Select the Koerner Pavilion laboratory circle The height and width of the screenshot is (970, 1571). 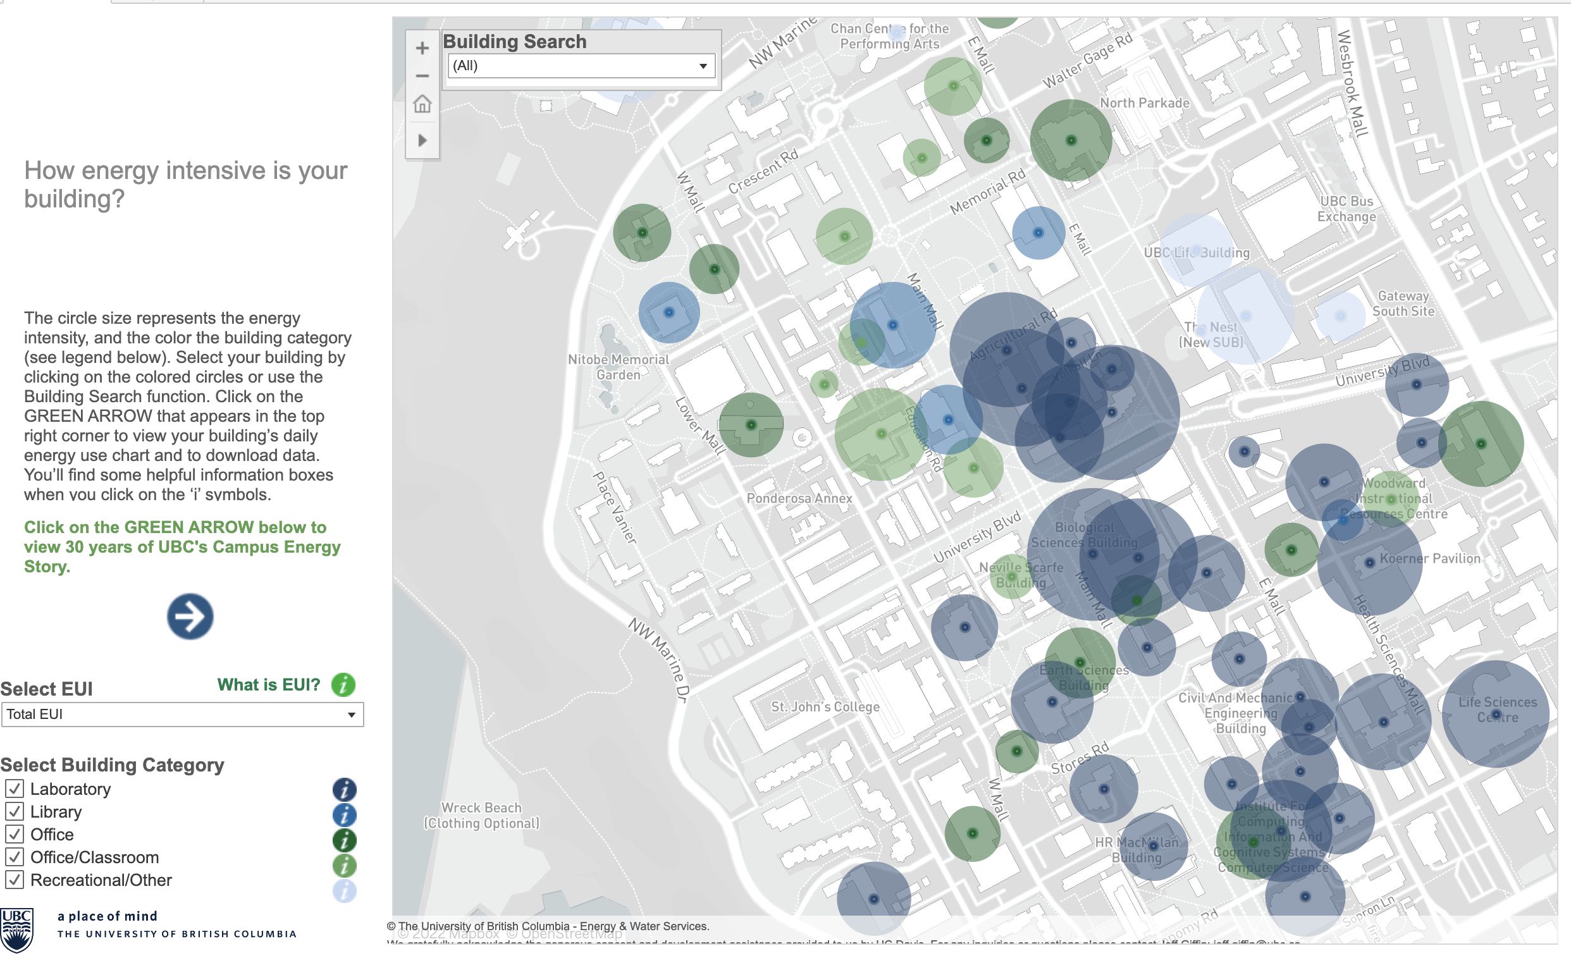1370,563
